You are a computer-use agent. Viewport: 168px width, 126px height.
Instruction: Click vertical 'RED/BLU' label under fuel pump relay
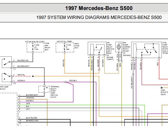(x=135, y=66)
